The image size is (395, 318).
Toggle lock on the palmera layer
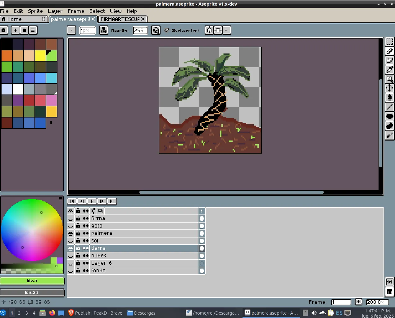pos(78,233)
